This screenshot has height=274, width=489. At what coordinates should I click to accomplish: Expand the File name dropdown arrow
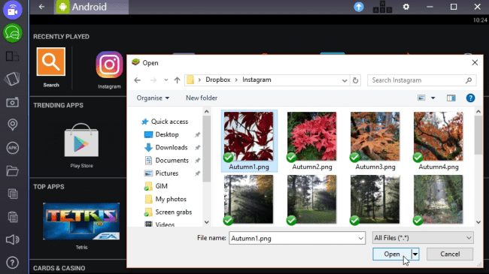pyautogui.click(x=361, y=239)
